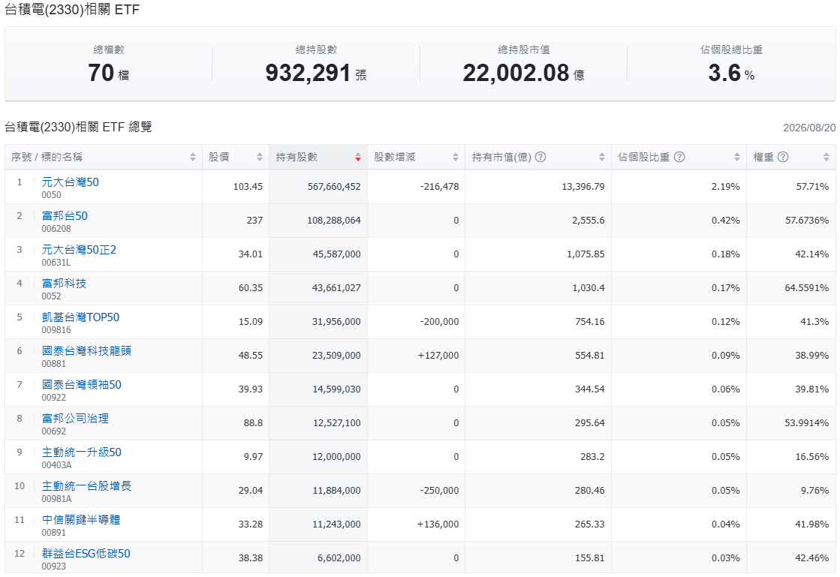Click the ticker code 00981A
The image size is (840, 577).
(x=56, y=498)
